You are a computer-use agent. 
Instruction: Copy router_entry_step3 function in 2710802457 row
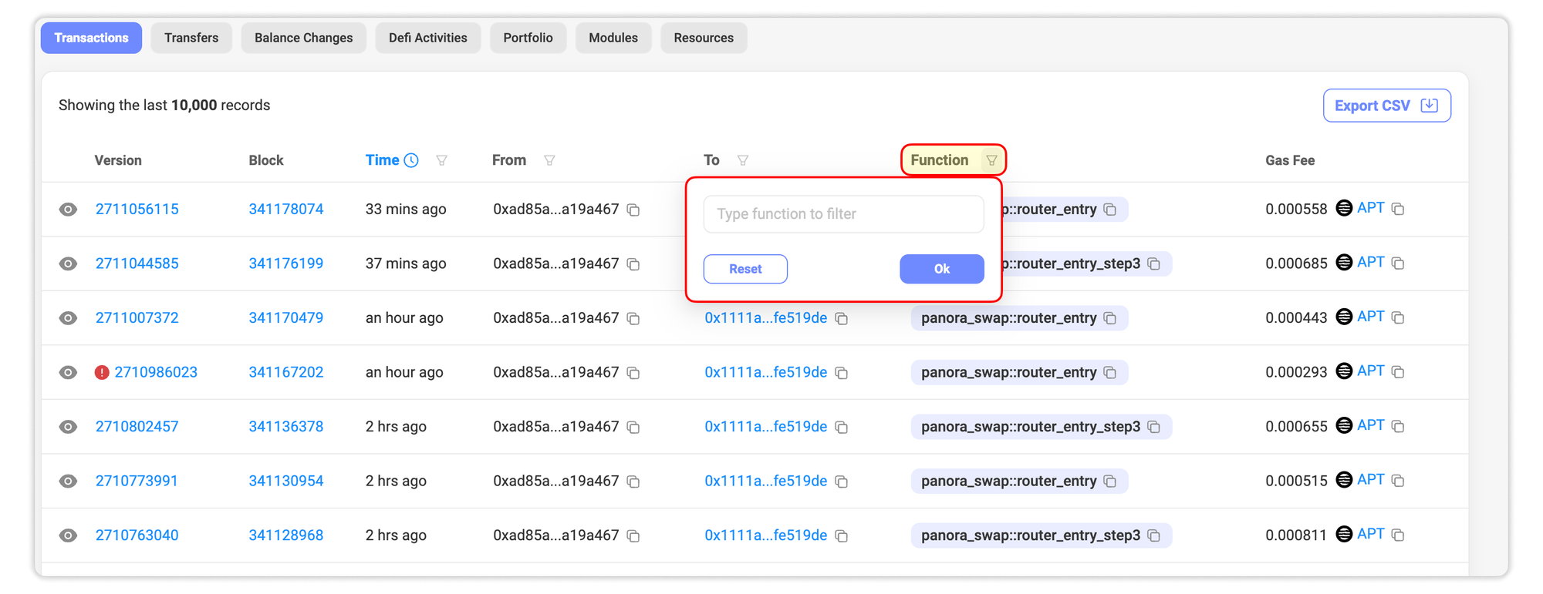[x=1154, y=427]
